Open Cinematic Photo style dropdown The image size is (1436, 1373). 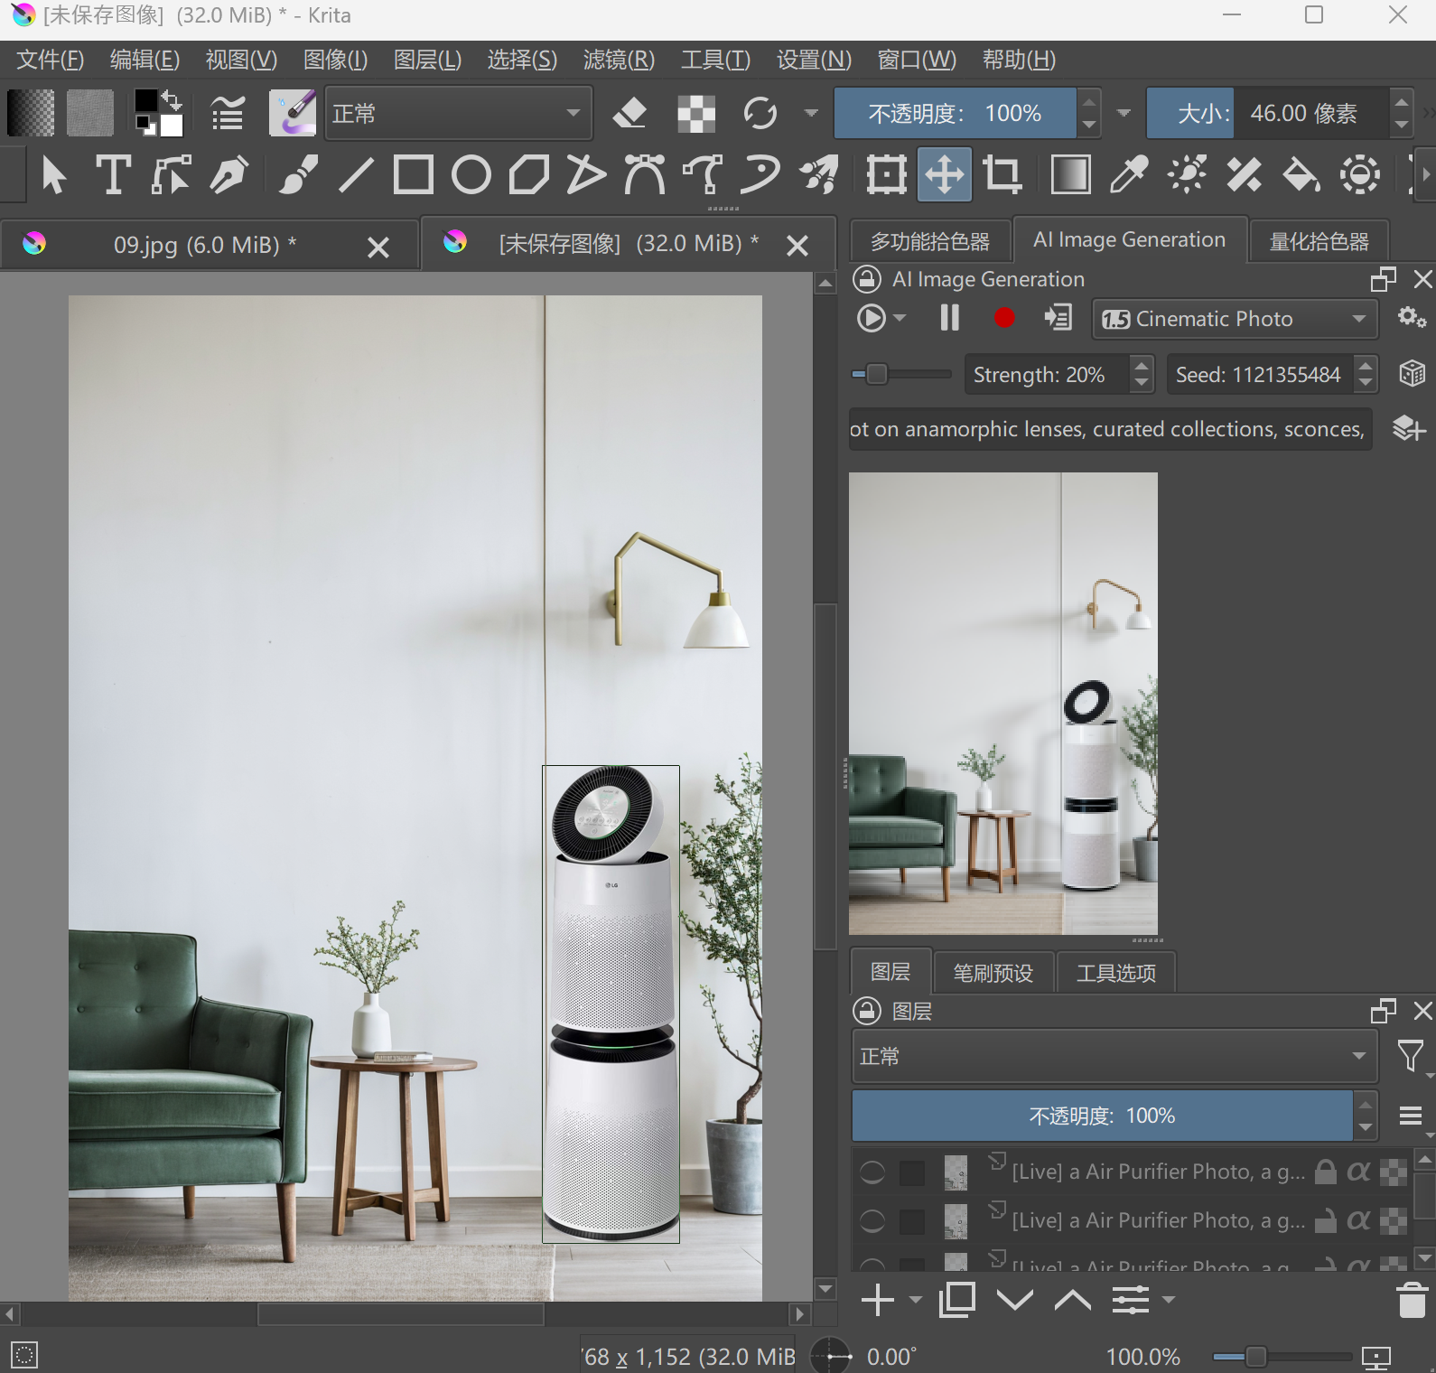coord(1235,319)
